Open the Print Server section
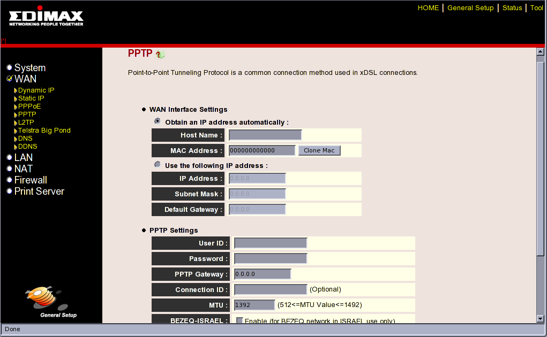 [x=39, y=191]
